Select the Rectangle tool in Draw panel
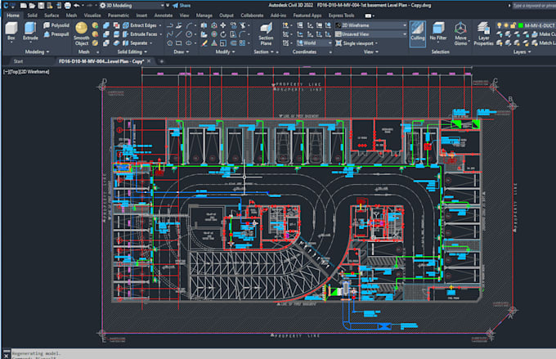This screenshot has height=359, width=556. (x=179, y=43)
